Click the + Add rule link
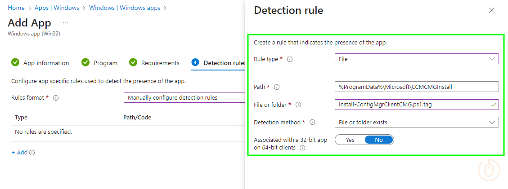The image size is (508, 189). point(19,153)
